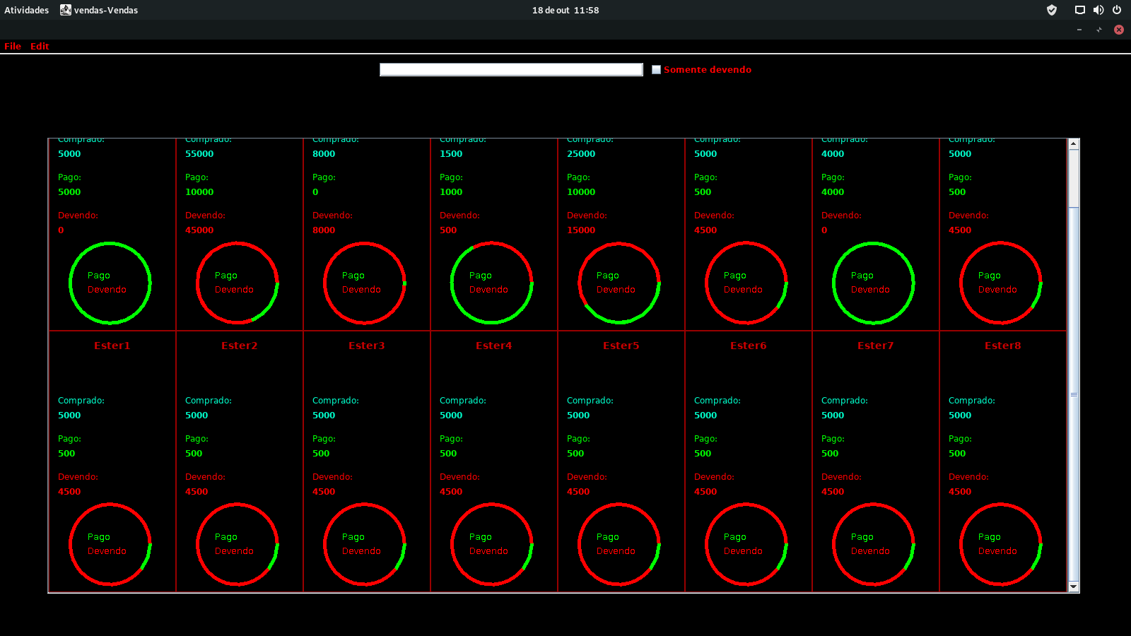Click the shield security tray icon
The image size is (1131, 636).
[x=1052, y=10]
